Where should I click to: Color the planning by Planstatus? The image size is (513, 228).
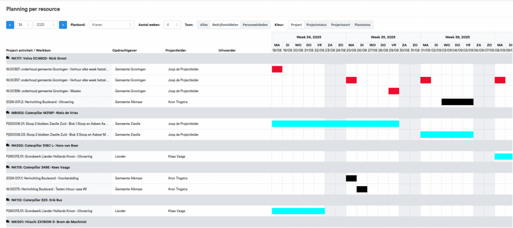click(363, 25)
